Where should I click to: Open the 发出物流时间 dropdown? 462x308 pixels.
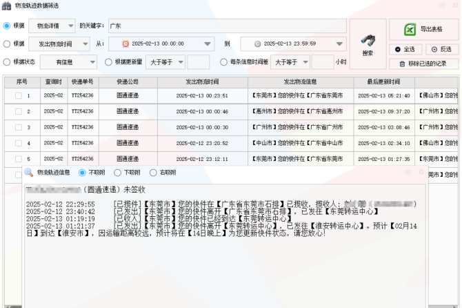click(x=59, y=44)
